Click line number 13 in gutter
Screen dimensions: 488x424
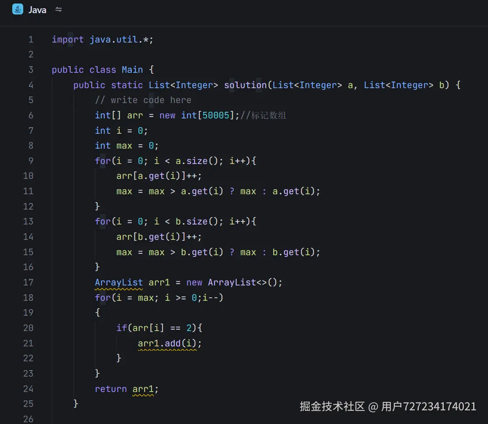[x=28, y=221]
